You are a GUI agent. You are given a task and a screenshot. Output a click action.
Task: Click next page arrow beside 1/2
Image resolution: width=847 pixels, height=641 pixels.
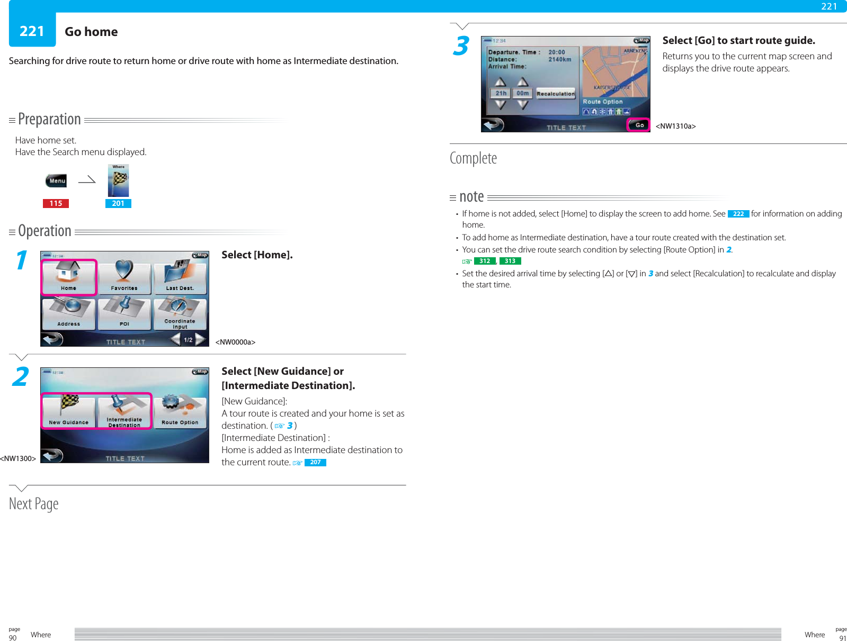click(201, 339)
